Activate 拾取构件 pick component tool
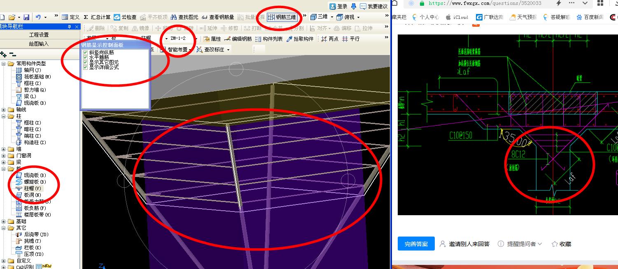The height and width of the screenshot is (269, 618). coord(300,39)
